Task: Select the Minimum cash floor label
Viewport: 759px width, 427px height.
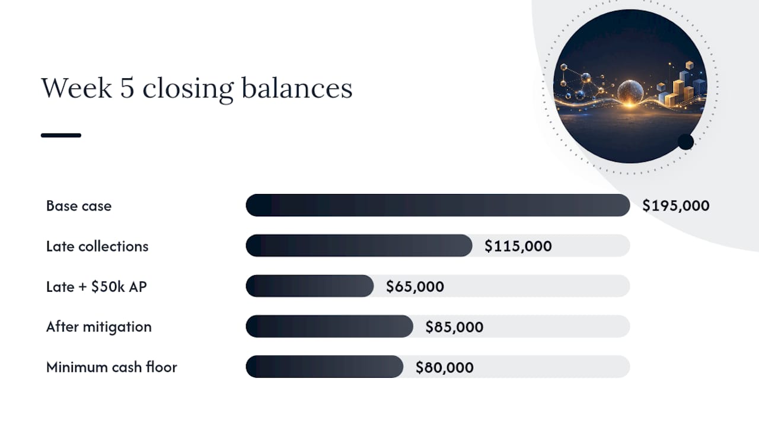Action: pos(111,367)
